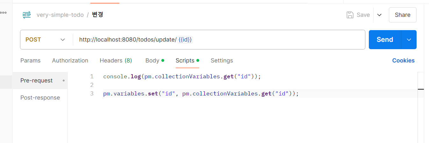Screen dimensions: 429x143
Task: Expand the Send button arrow menu
Action: 409,40
